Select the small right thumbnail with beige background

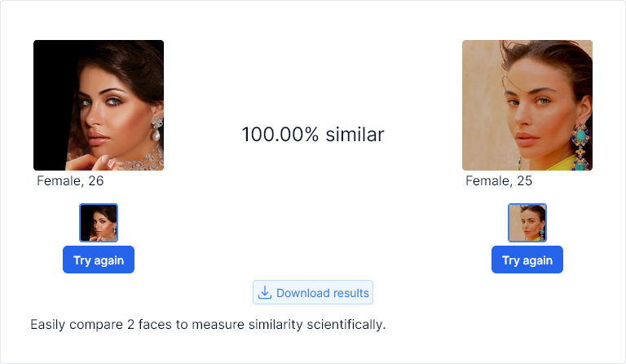tap(527, 223)
